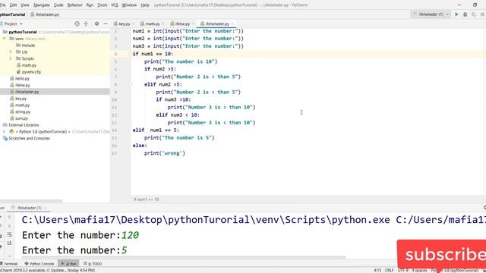Close the key.py editor tab
The image size is (486, 273).
133,24
